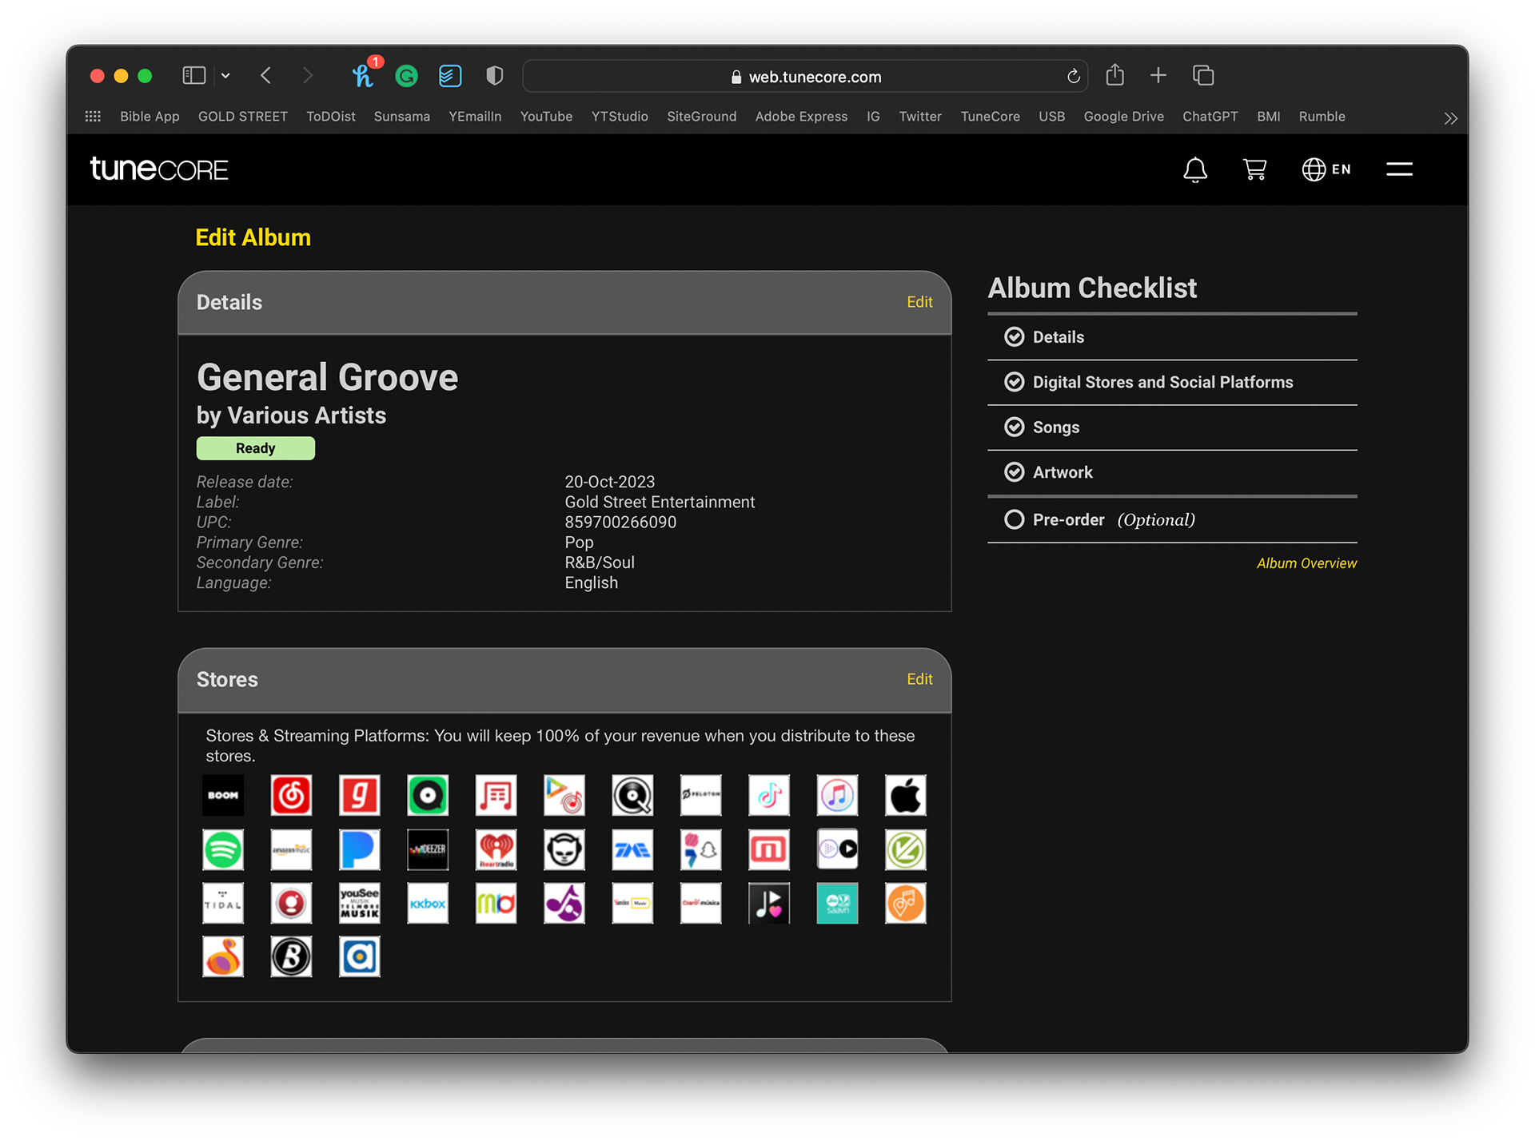Edit the Details section
1535x1141 pixels.
(x=919, y=302)
